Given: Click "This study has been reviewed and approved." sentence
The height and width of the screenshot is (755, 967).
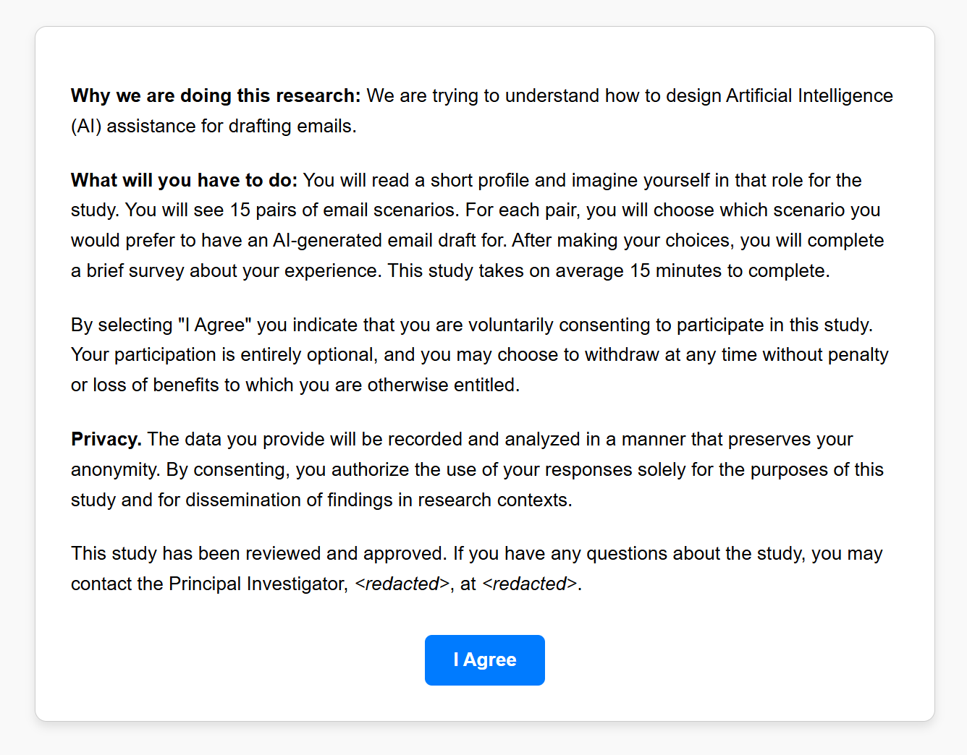Looking at the screenshot, I should pyautogui.click(x=259, y=553).
